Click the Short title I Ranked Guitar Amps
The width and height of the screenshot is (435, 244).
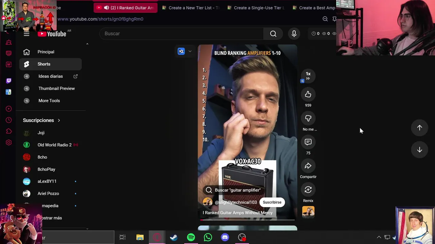238,213
